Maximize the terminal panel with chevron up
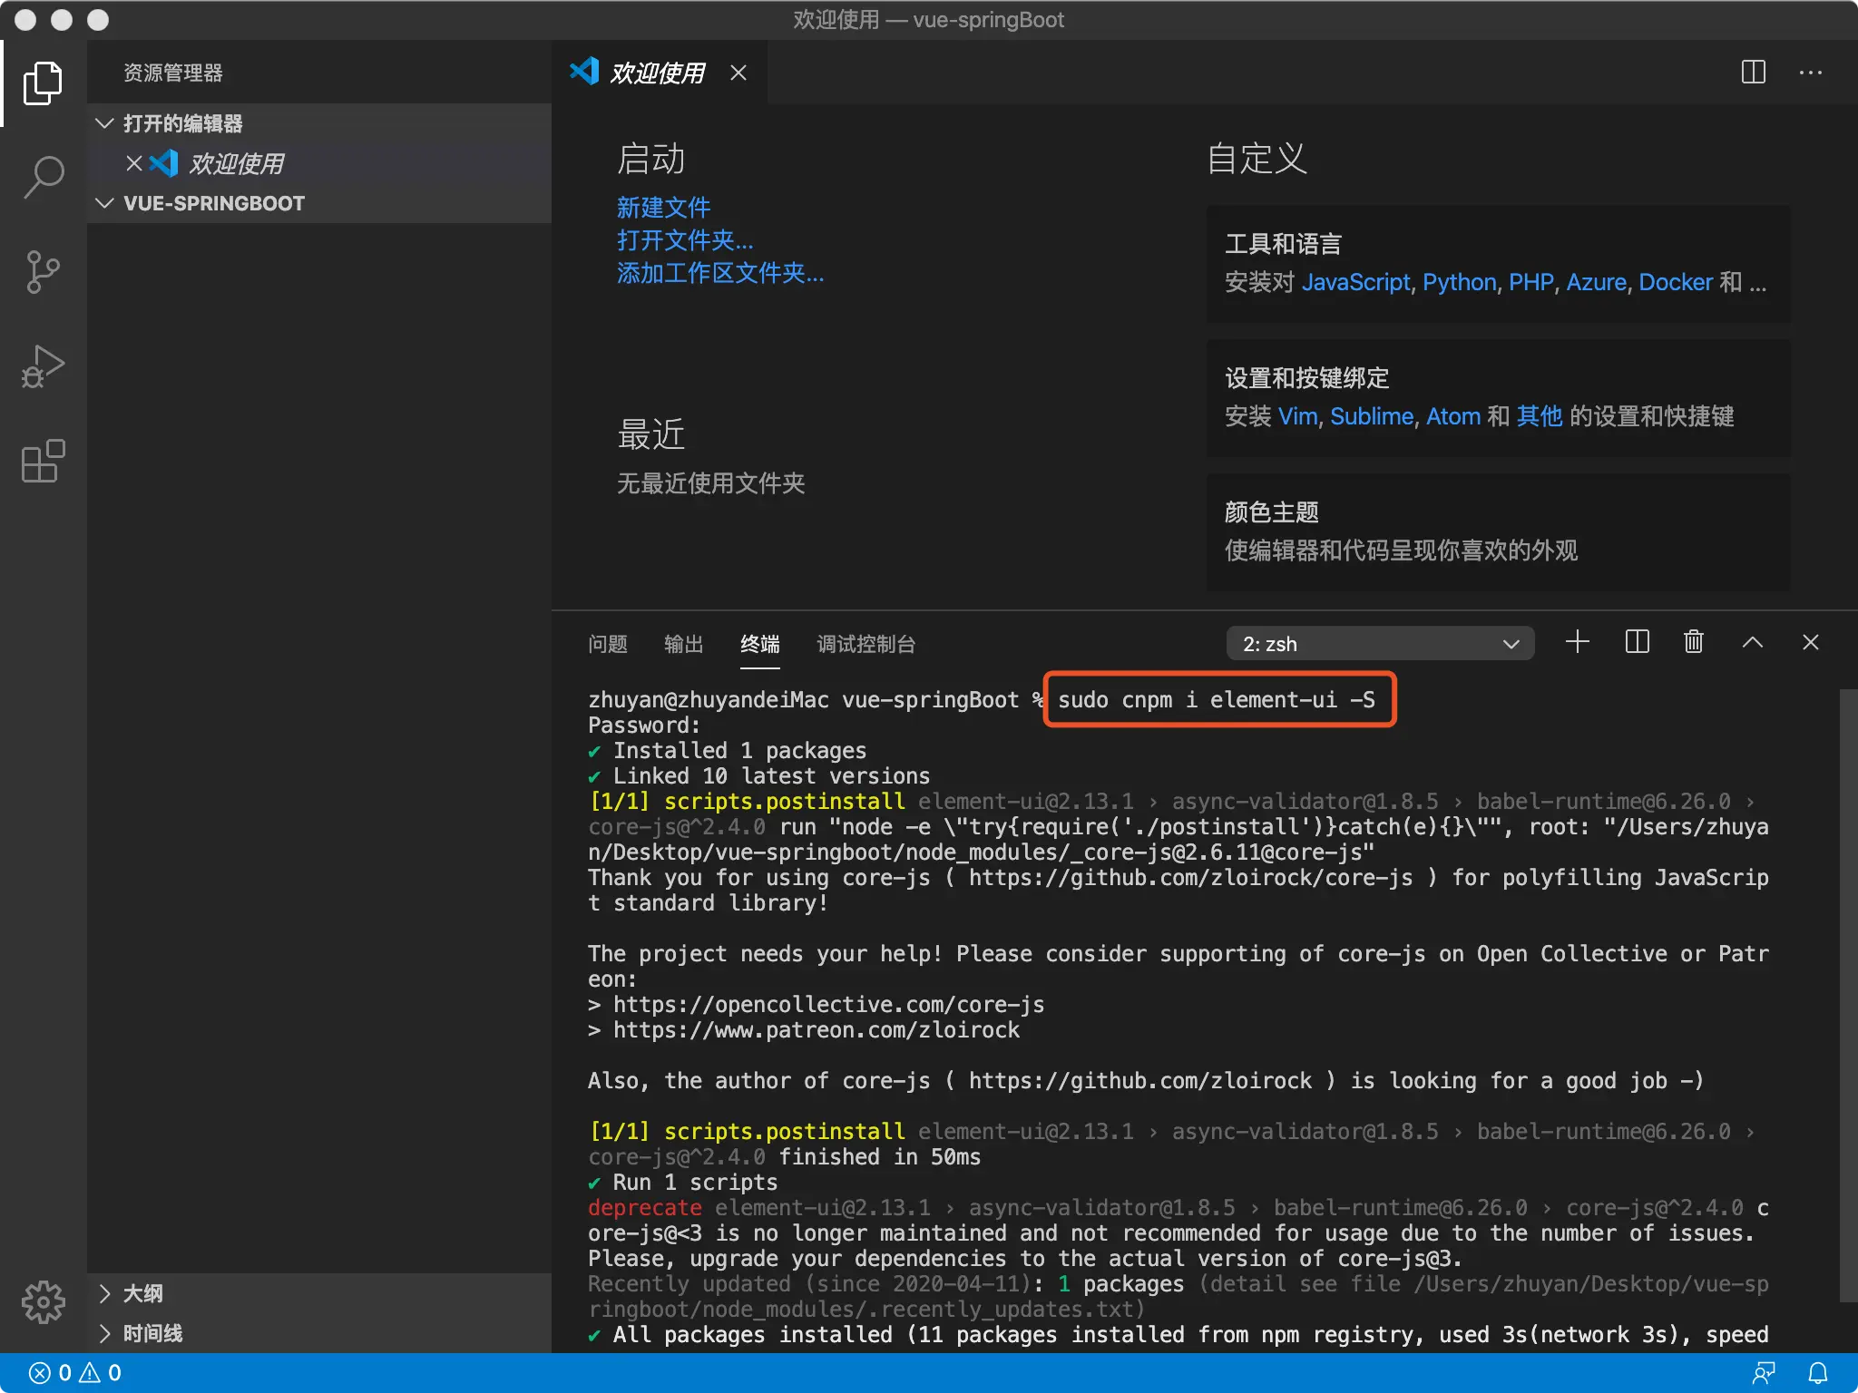The height and width of the screenshot is (1393, 1858). 1753,643
